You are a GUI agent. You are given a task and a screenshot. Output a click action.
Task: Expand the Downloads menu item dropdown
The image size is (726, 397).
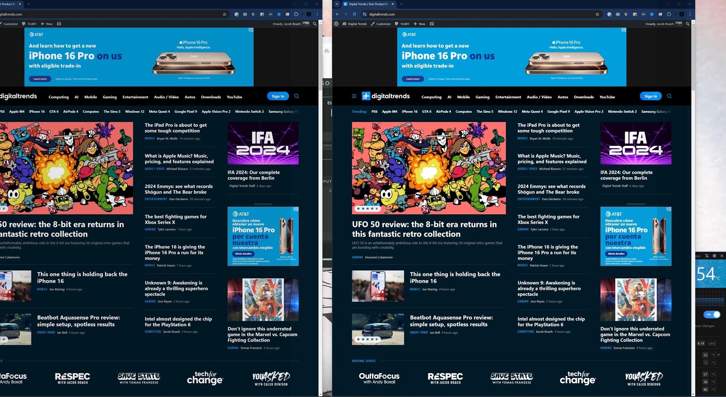click(583, 97)
